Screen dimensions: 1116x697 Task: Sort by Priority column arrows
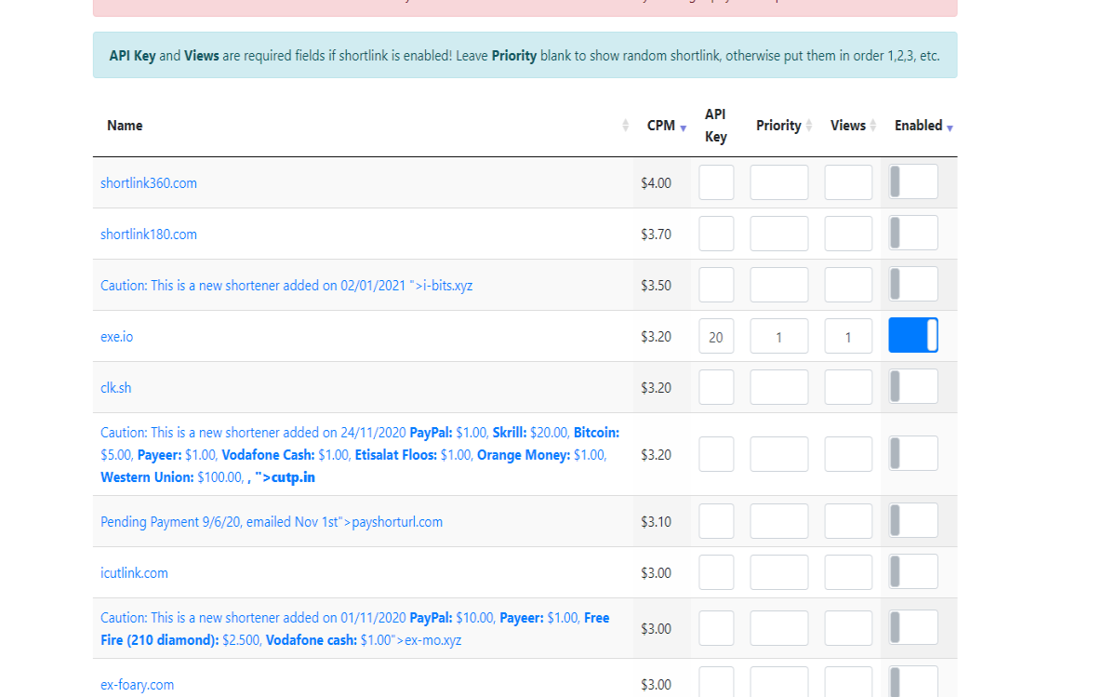[x=809, y=126]
